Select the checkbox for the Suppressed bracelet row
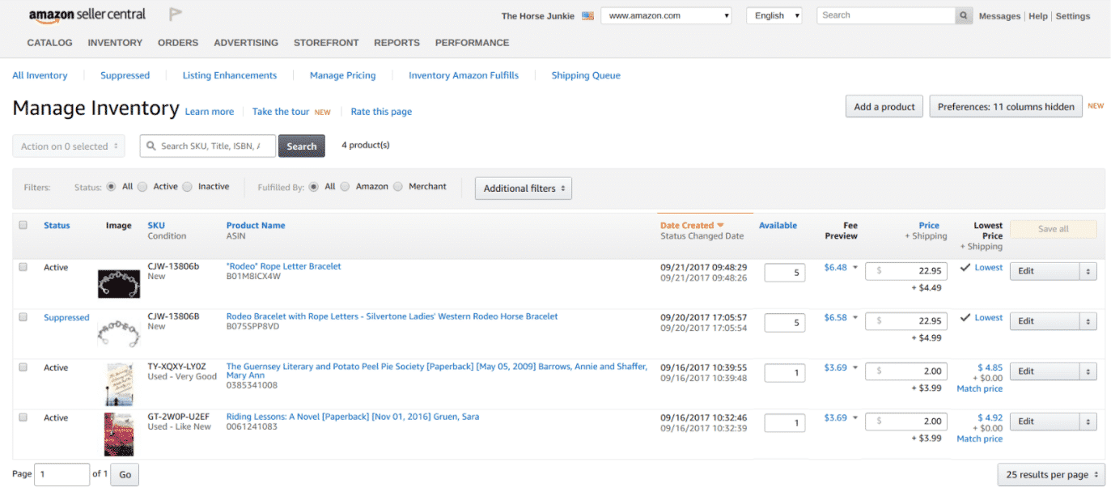 click(x=23, y=317)
